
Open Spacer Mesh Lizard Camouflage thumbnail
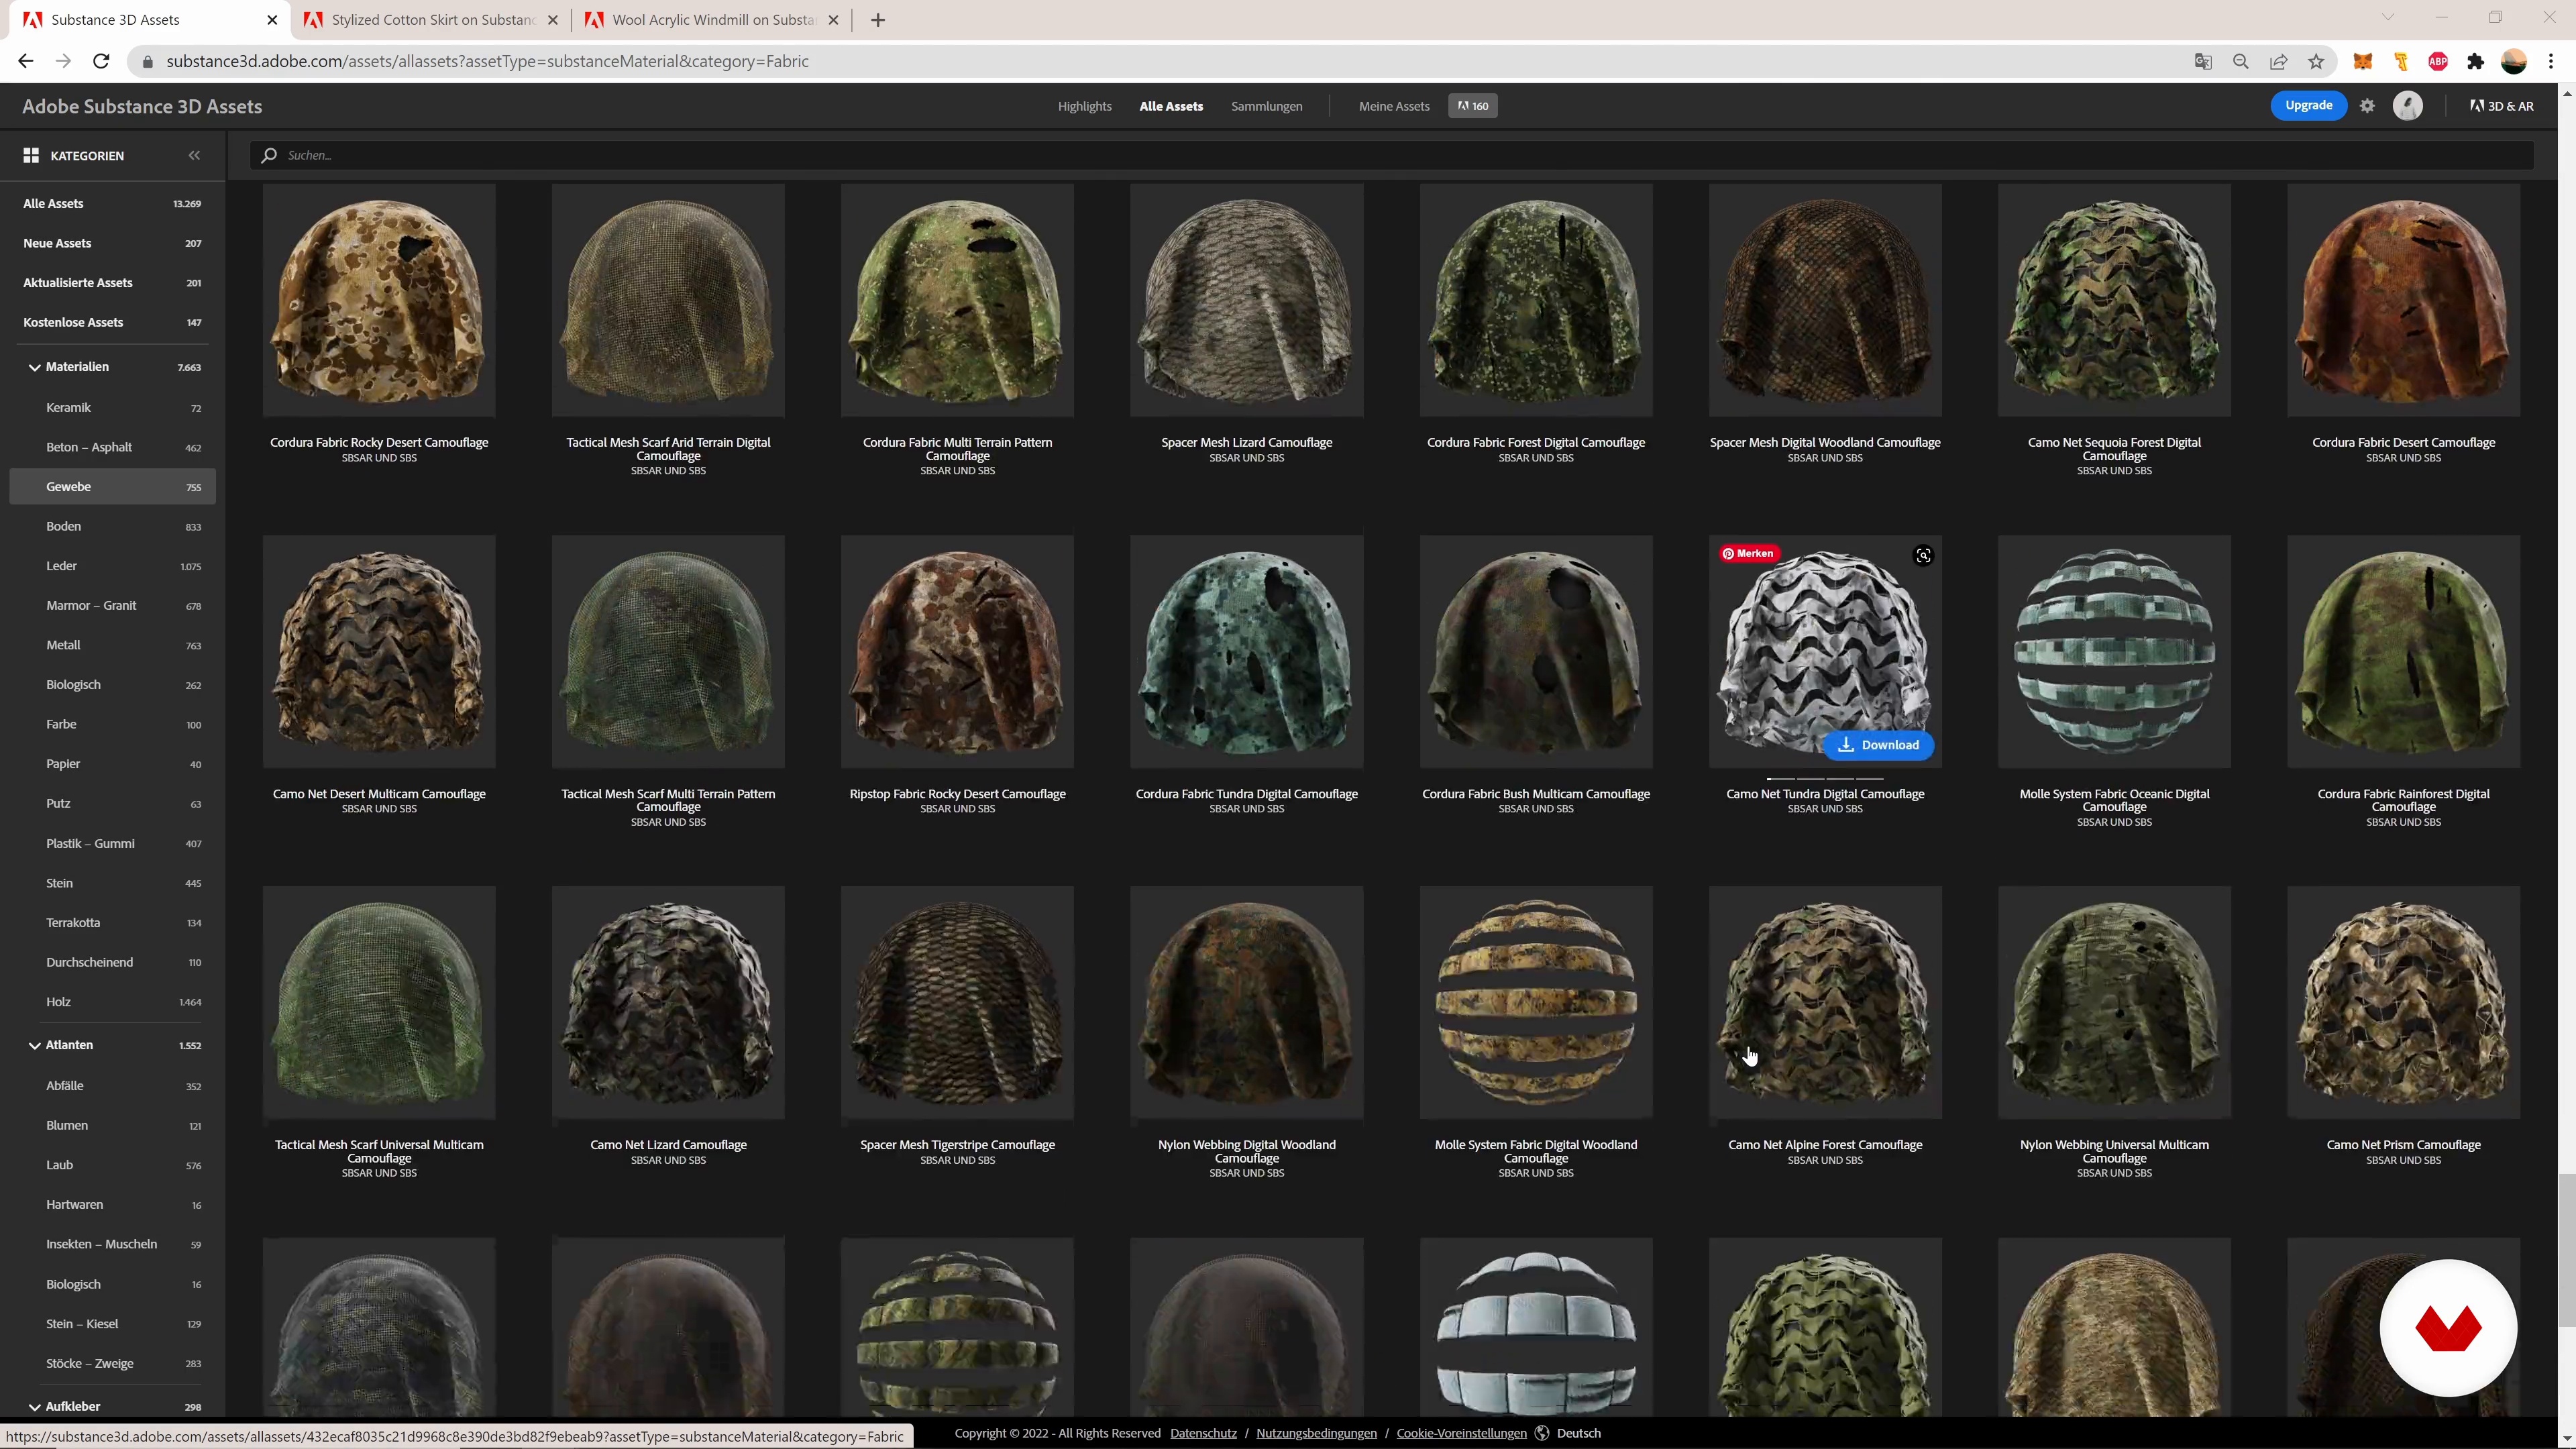coord(1246,300)
